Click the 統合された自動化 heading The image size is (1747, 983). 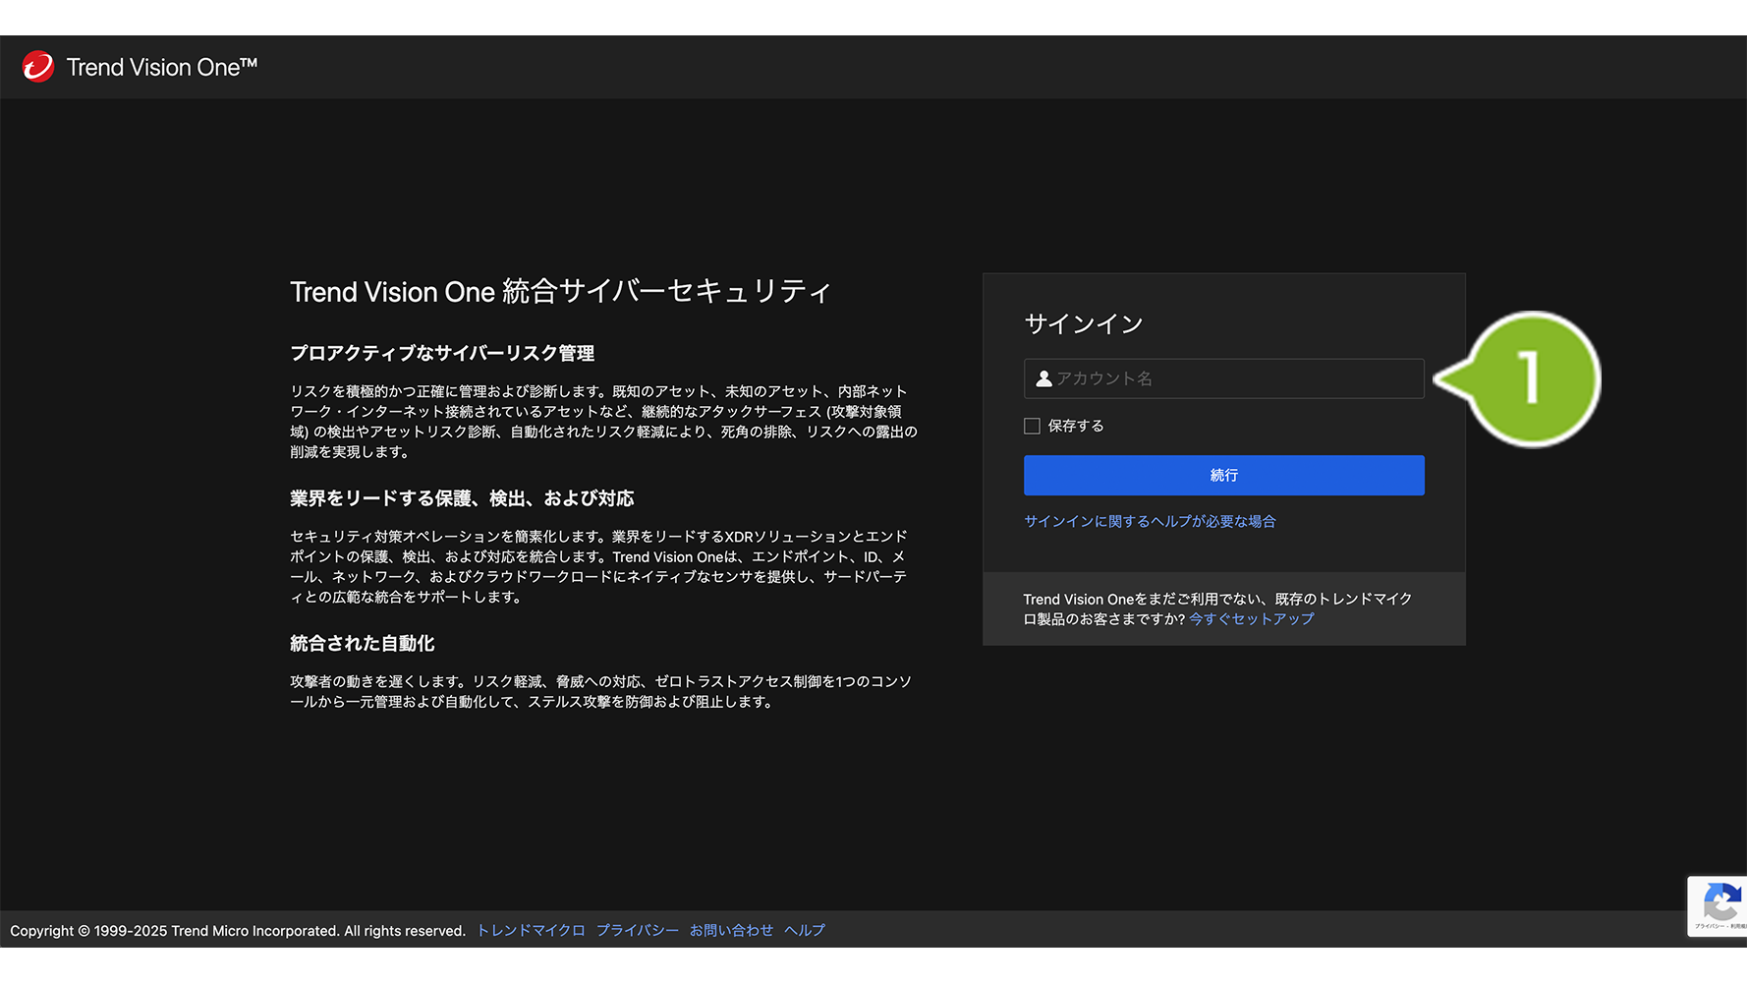tap(362, 644)
